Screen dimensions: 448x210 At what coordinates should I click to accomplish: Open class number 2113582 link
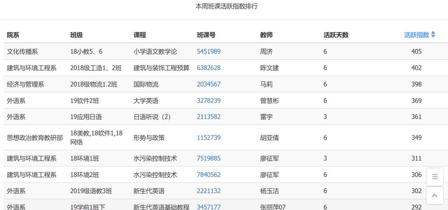209,117
